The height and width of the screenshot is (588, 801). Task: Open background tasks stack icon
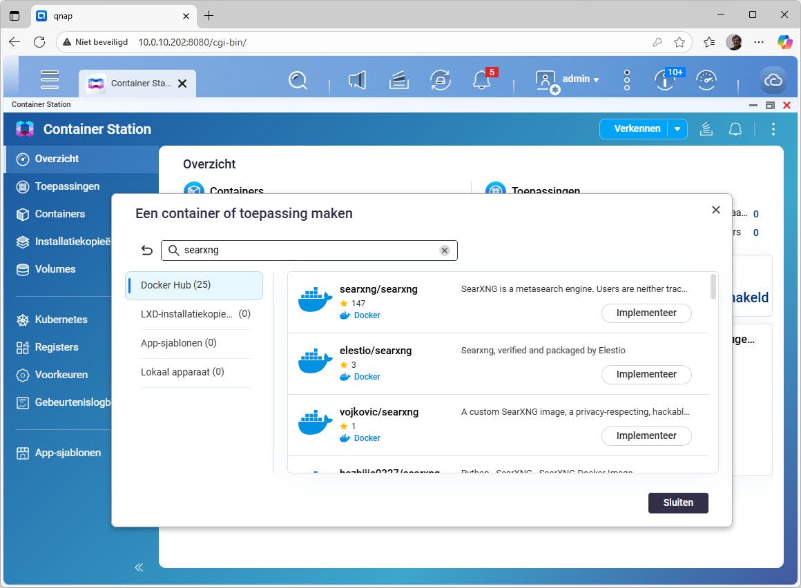coord(398,80)
